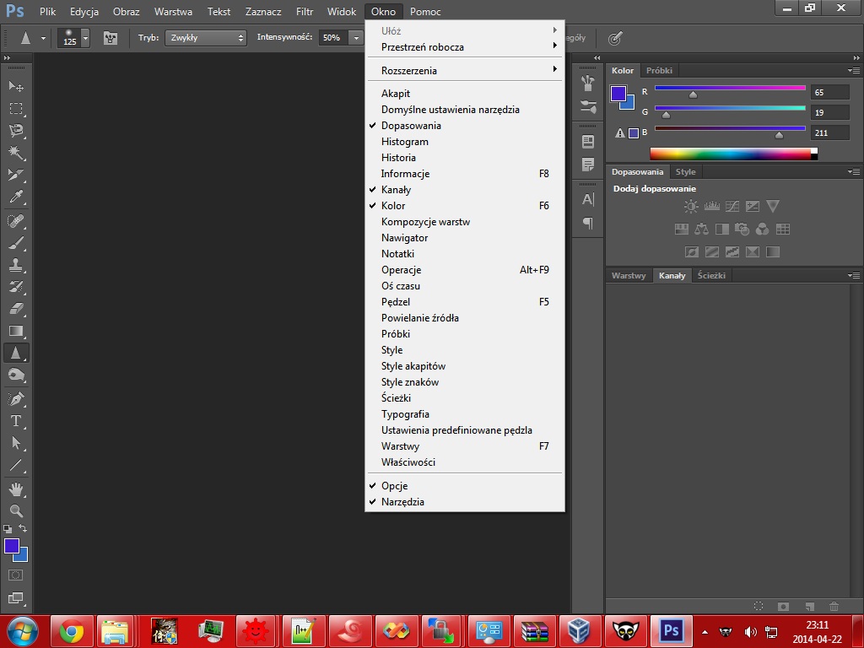The height and width of the screenshot is (648, 864).
Task: Expand the Przestrzeń robocza submenu
Action: click(465, 47)
